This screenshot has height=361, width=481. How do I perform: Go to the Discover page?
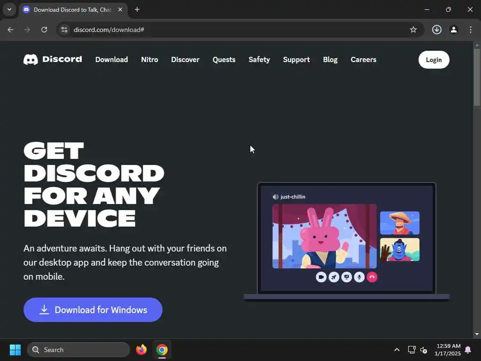point(185,60)
